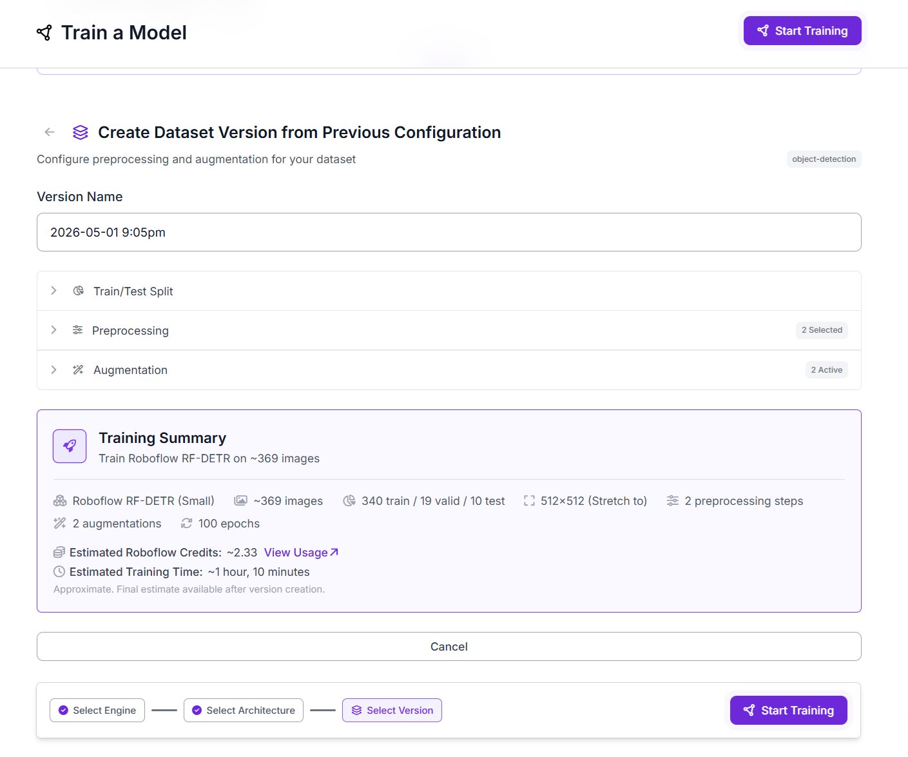The width and height of the screenshot is (908, 757).
Task: Expand the Augmentation chevron
Action: (53, 369)
